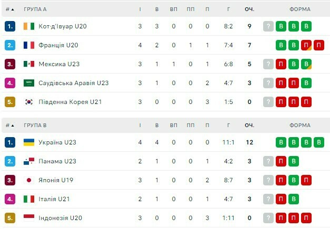Click the Japan U19 flag icon
This screenshot has width=330, height=229.
[28, 180]
